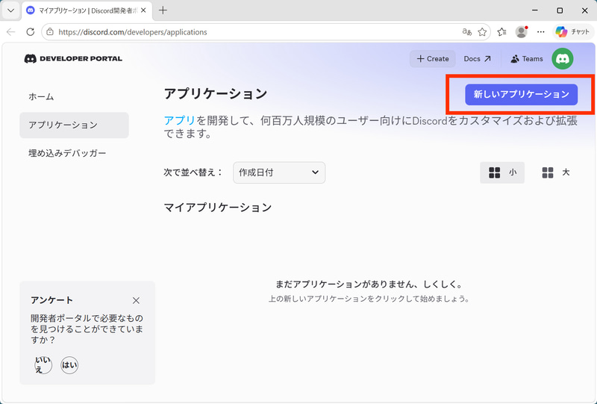This screenshot has width=597, height=404.
Task: Open the tab list dropdown chevron
Action: pos(10,10)
